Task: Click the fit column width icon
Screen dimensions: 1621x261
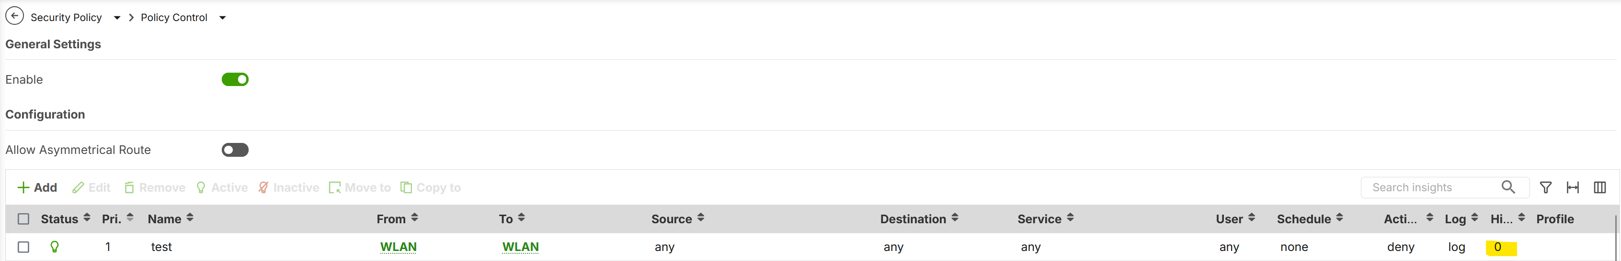Action: [1573, 187]
